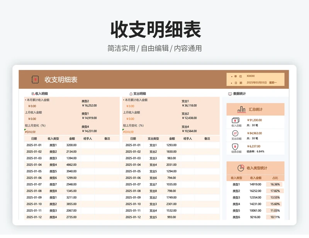Click the bar chart icon in 汇总统计
Image resolution: width=309 pixels, height=238 pixels.
coord(241,109)
